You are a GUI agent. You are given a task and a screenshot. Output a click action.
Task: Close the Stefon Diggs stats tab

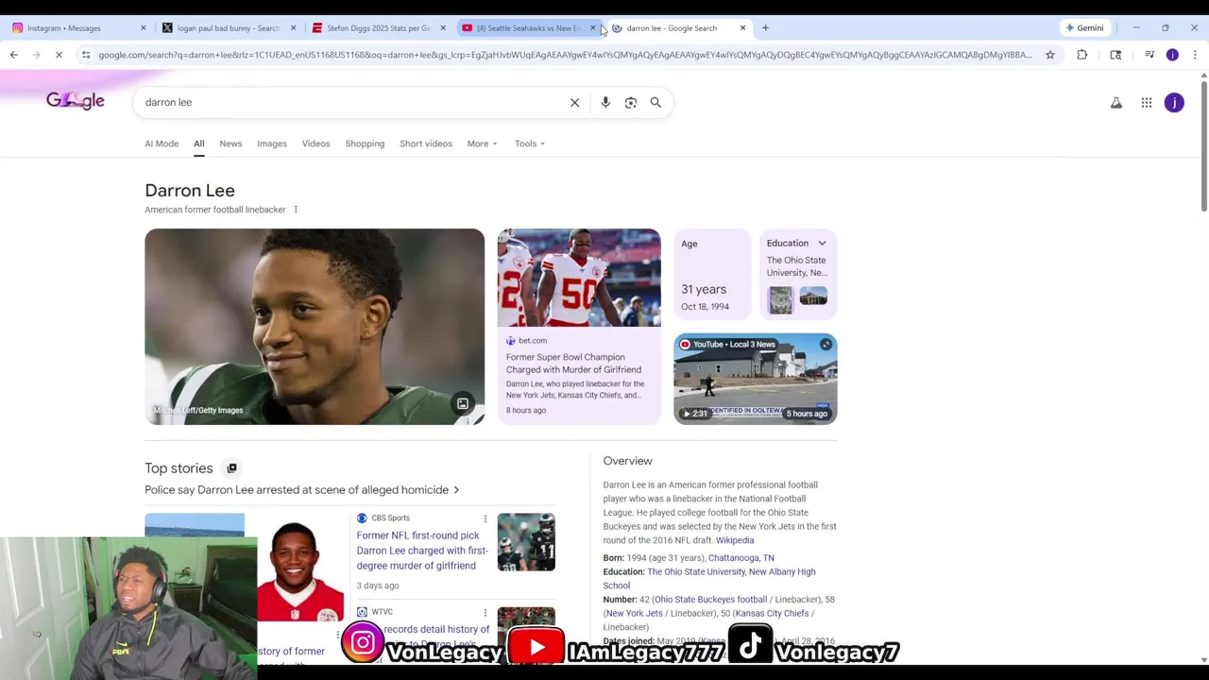(x=443, y=27)
